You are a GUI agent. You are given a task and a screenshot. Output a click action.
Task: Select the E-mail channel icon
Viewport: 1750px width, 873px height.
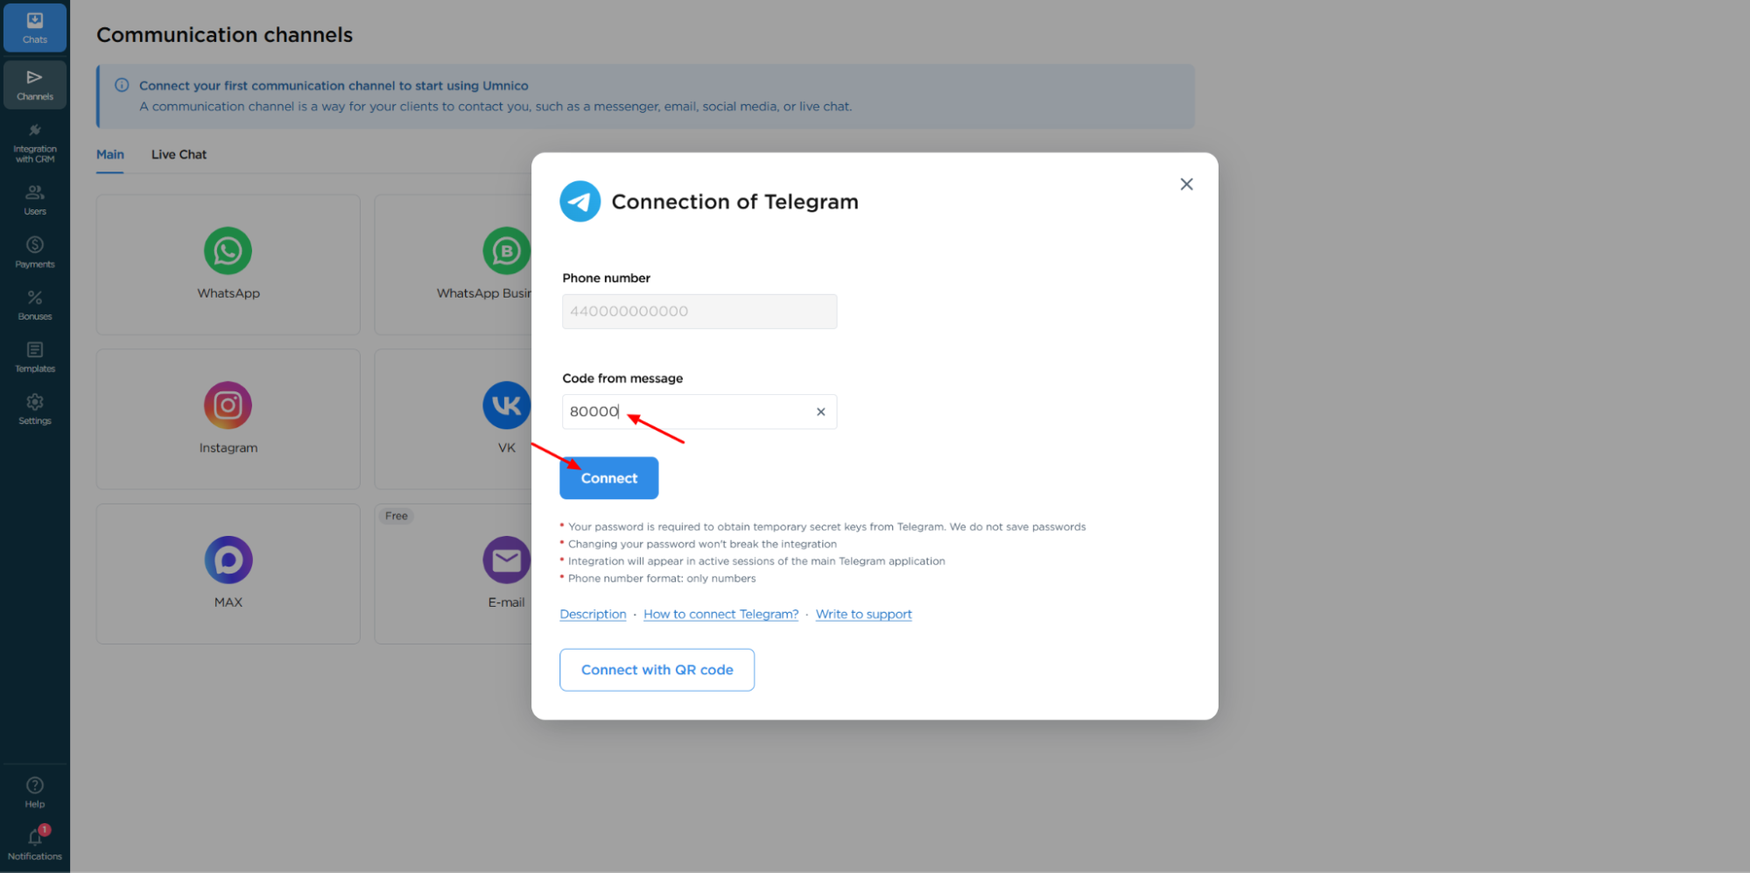pos(507,560)
